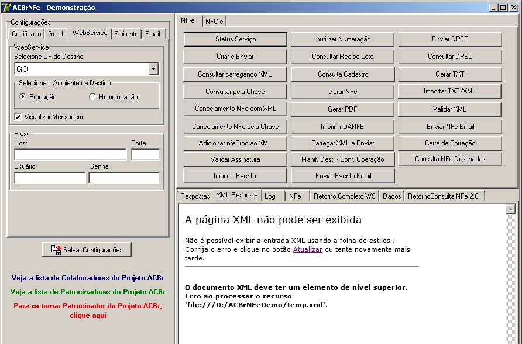Click the Imprimir DANFE button
The width and height of the screenshot is (522, 344).
(x=342, y=127)
